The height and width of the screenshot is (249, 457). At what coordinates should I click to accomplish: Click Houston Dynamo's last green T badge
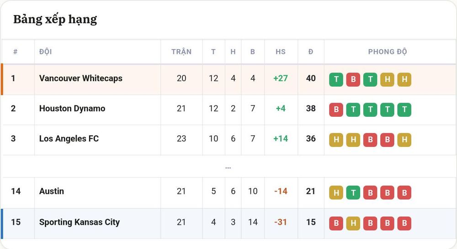tap(404, 109)
